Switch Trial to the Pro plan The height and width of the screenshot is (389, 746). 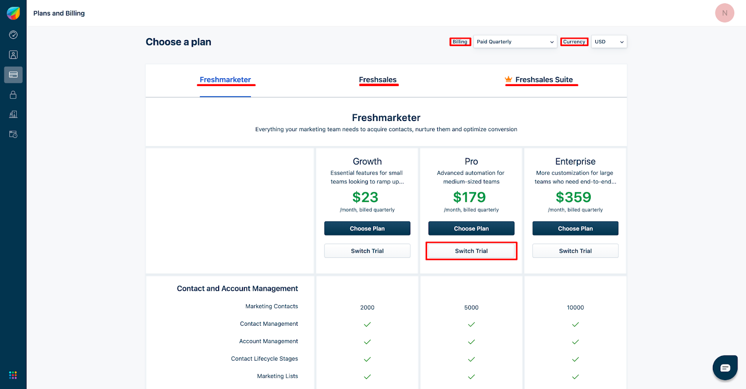(x=471, y=251)
